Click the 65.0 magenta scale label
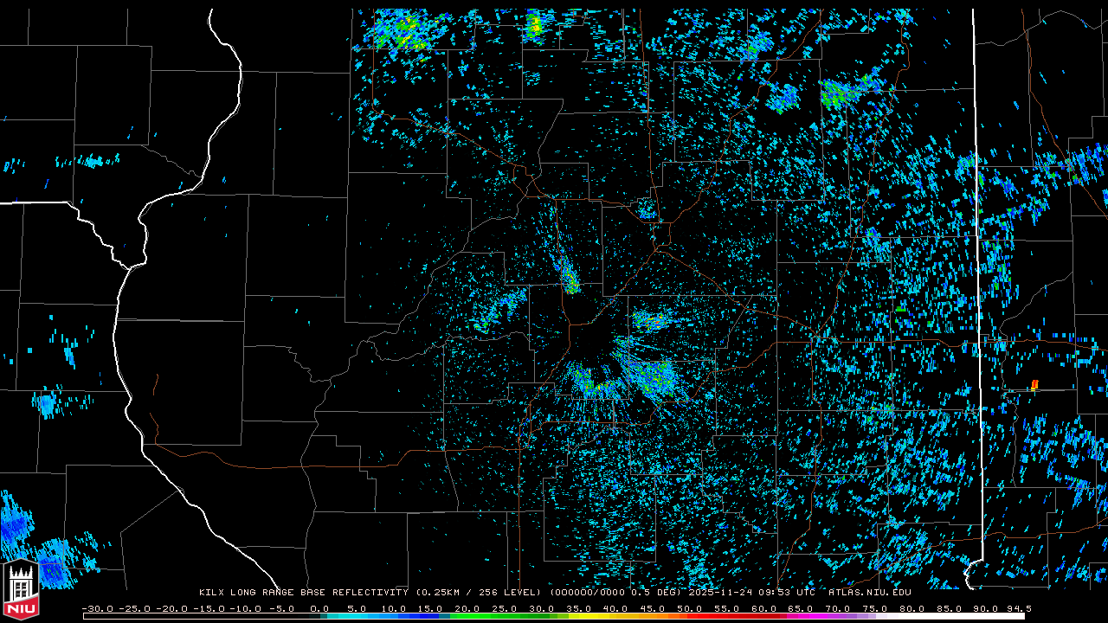The height and width of the screenshot is (623, 1108). coord(801,609)
